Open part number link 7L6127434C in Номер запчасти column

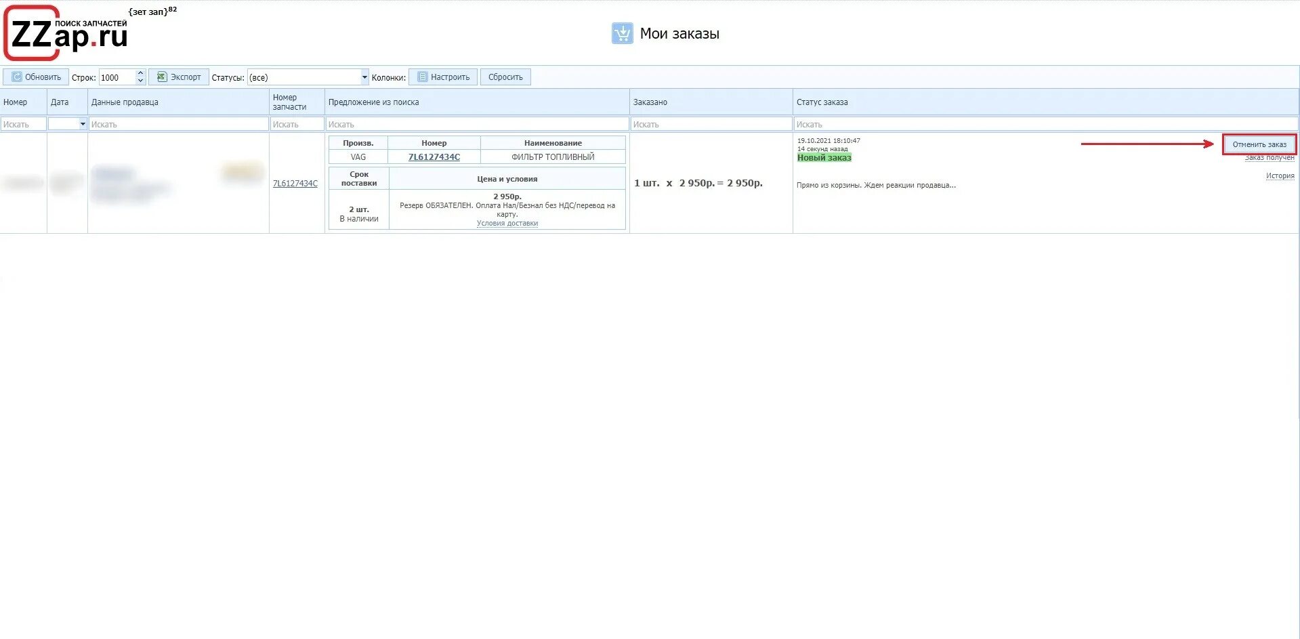[295, 184]
